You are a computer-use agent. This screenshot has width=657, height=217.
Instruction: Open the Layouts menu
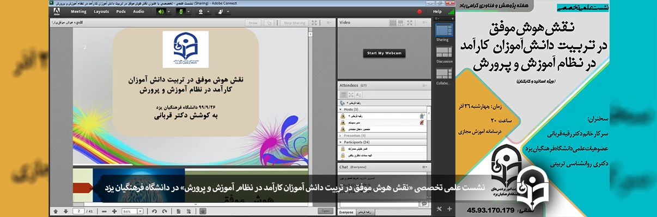click(x=101, y=11)
